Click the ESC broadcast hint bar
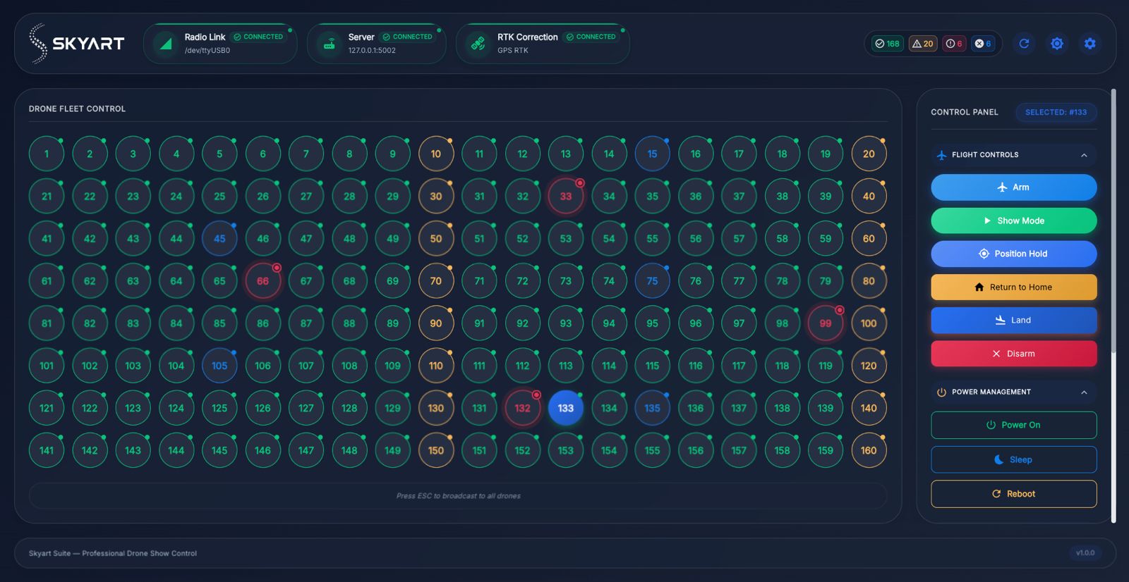This screenshot has width=1129, height=582. coord(458,496)
